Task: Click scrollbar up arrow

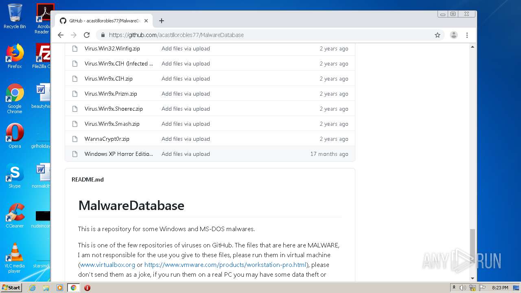Action: coord(472,47)
